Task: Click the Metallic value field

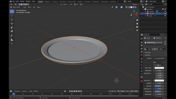Action: (x=159, y=83)
